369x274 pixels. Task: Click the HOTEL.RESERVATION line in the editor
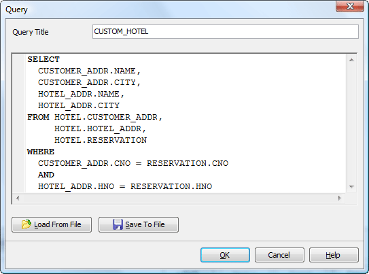pos(101,140)
